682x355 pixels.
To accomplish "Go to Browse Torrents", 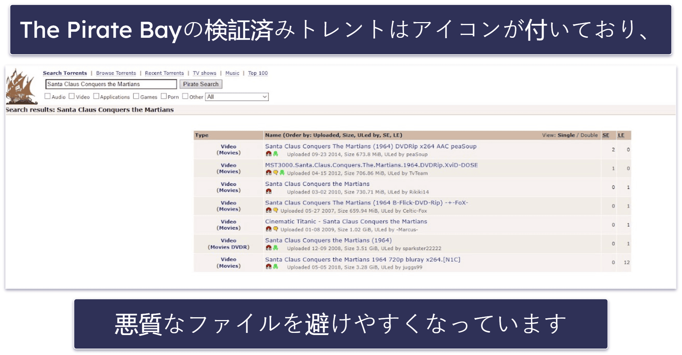I will pos(116,73).
